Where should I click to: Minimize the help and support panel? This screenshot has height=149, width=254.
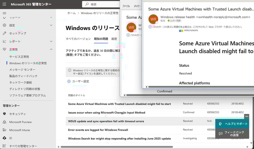click(x=247, y=116)
